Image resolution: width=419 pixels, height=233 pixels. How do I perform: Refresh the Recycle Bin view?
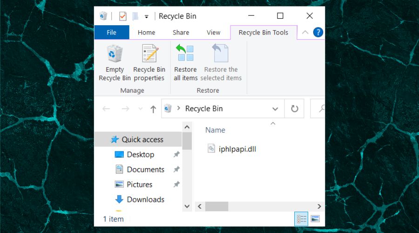[295, 109]
